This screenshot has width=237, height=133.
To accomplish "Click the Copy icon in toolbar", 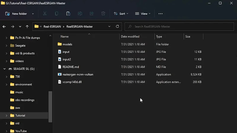I will point(56,14).
